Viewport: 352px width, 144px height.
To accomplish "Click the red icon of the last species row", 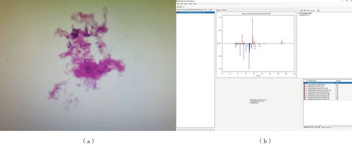I will [304, 99].
